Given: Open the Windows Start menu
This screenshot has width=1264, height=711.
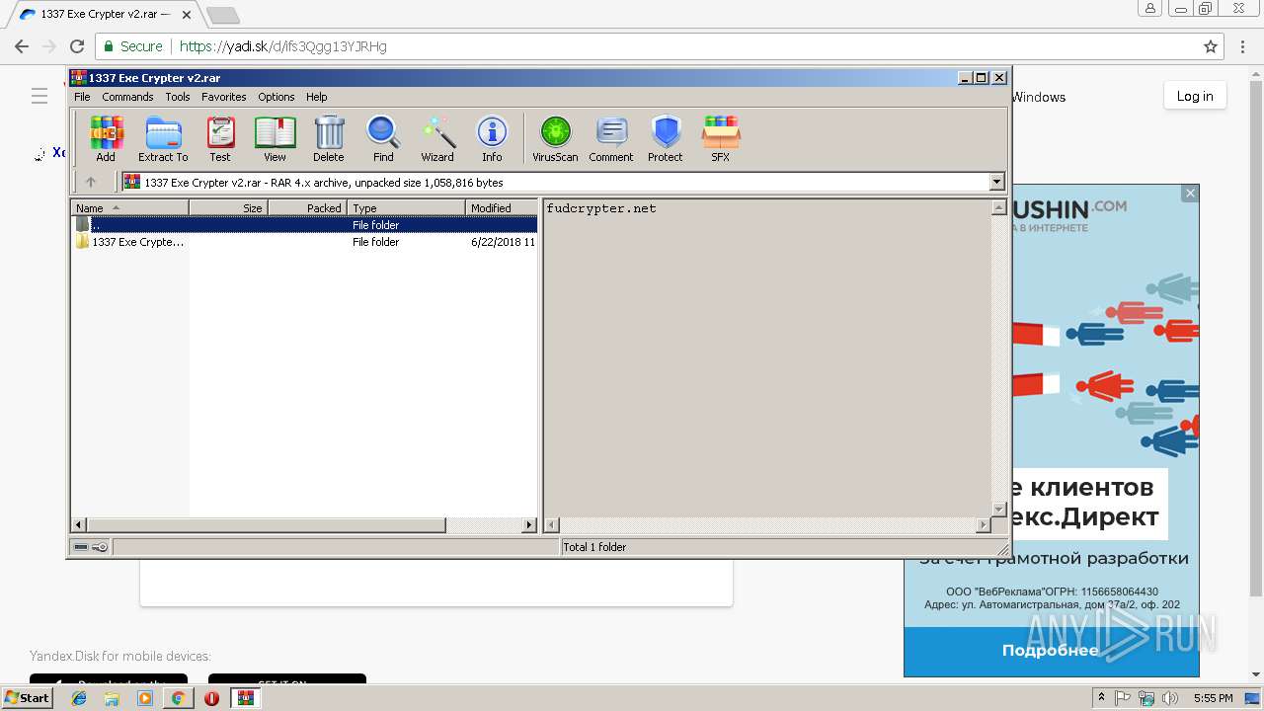Looking at the screenshot, I should (28, 697).
